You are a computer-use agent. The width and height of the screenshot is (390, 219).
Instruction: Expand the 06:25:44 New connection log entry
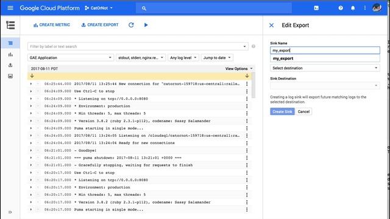coord(31,84)
